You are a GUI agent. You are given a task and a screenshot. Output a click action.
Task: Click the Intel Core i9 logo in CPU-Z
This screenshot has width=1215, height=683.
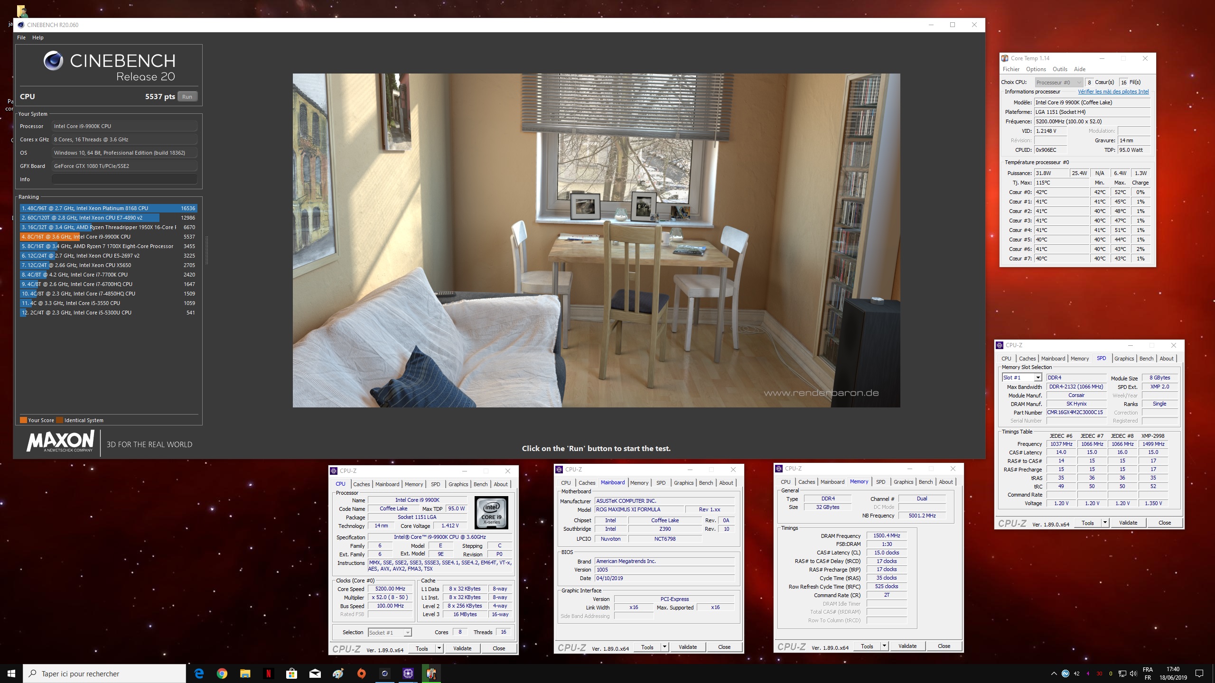pos(491,512)
